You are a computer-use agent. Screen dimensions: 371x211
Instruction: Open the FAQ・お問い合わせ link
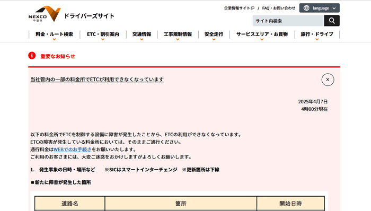pyautogui.click(x=278, y=8)
